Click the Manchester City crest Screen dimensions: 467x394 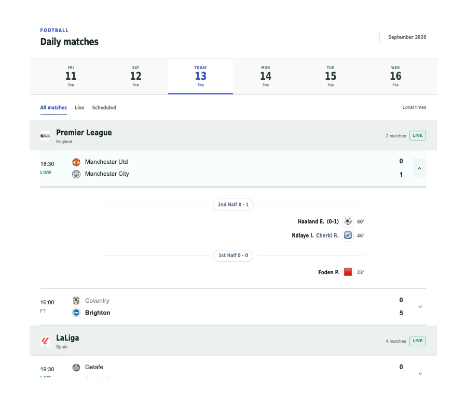point(76,174)
